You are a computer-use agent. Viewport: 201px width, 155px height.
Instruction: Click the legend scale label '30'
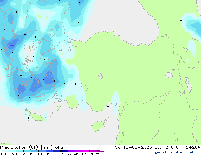[69, 154]
